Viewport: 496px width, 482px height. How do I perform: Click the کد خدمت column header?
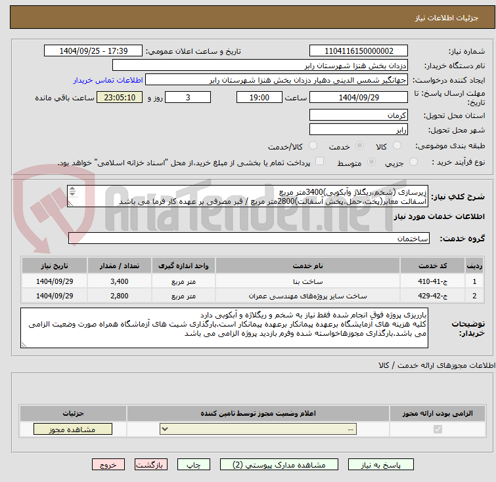pos(432,266)
